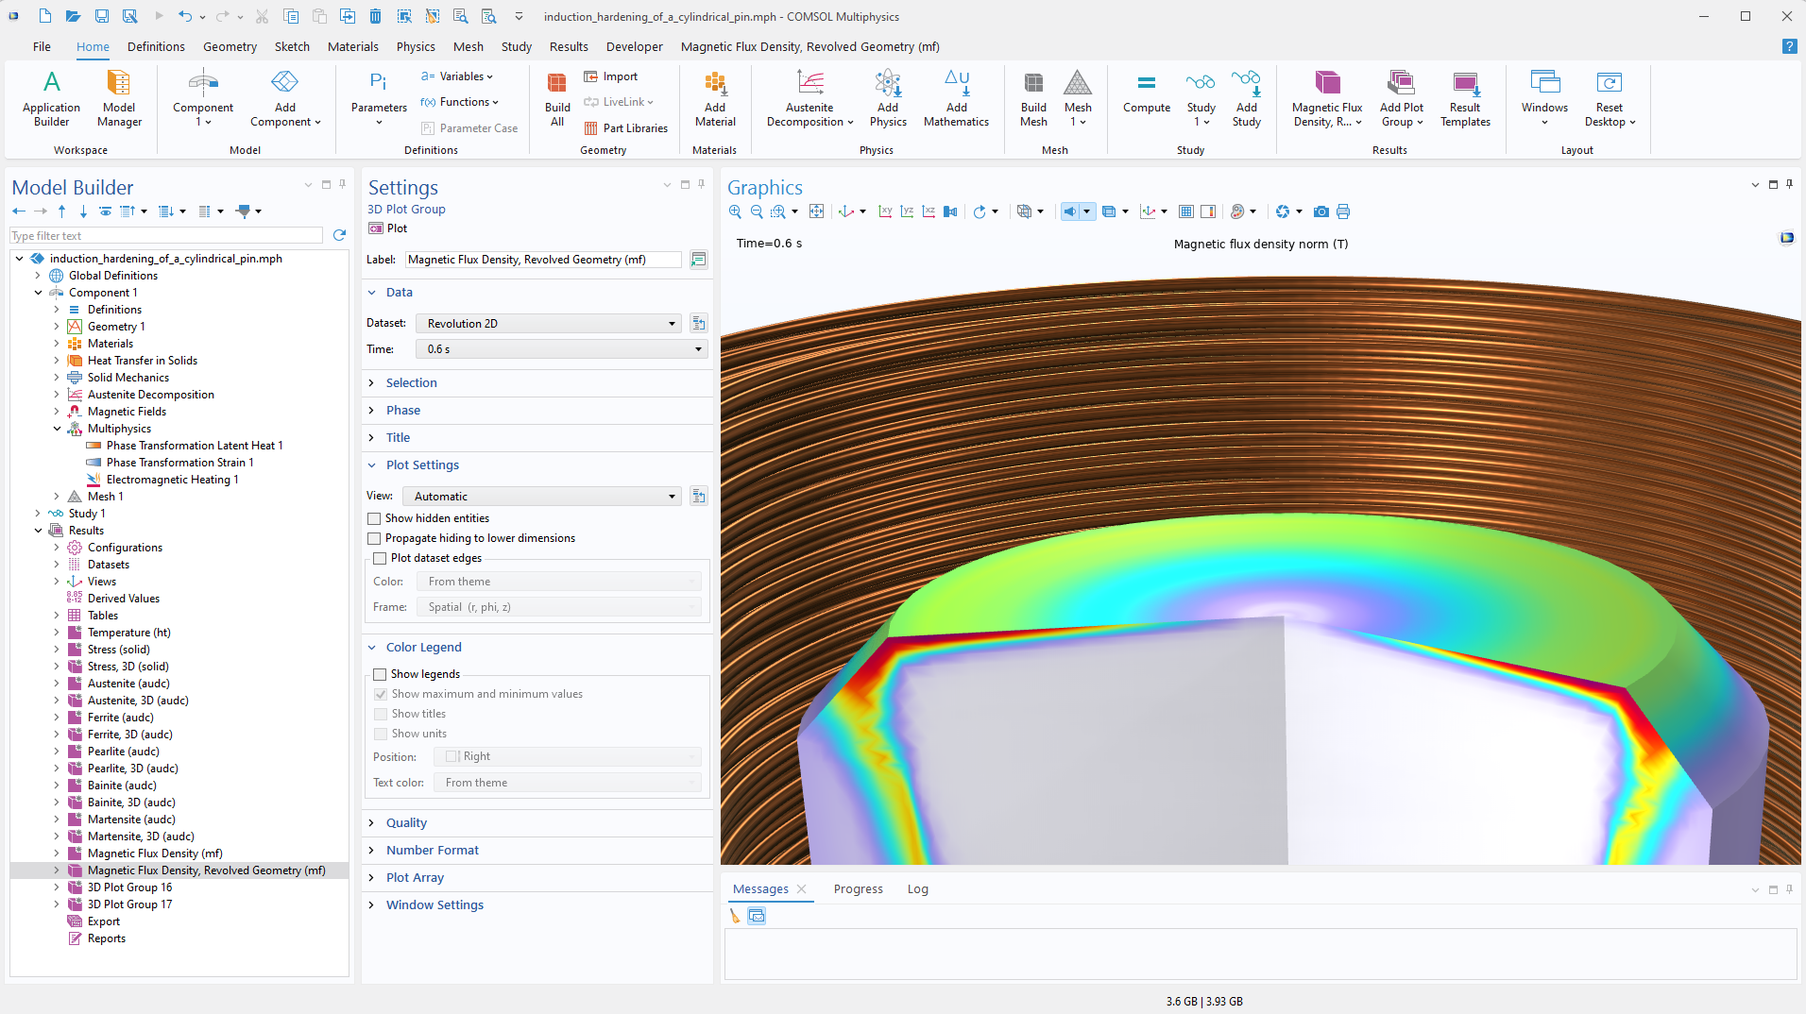Check the Plot dataset edges option

click(381, 558)
